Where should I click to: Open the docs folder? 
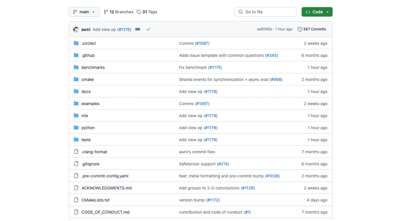tap(86, 92)
